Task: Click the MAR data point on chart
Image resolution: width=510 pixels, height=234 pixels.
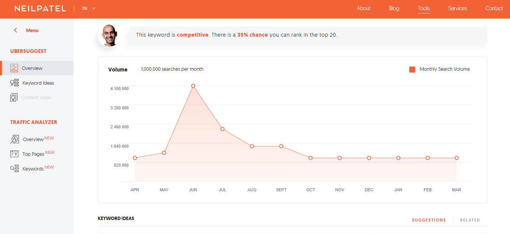Action: click(457, 158)
